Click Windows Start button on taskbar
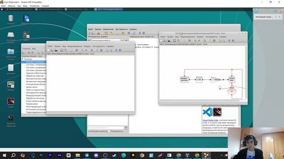Screen dimensions: 284x159 (4, 155)
